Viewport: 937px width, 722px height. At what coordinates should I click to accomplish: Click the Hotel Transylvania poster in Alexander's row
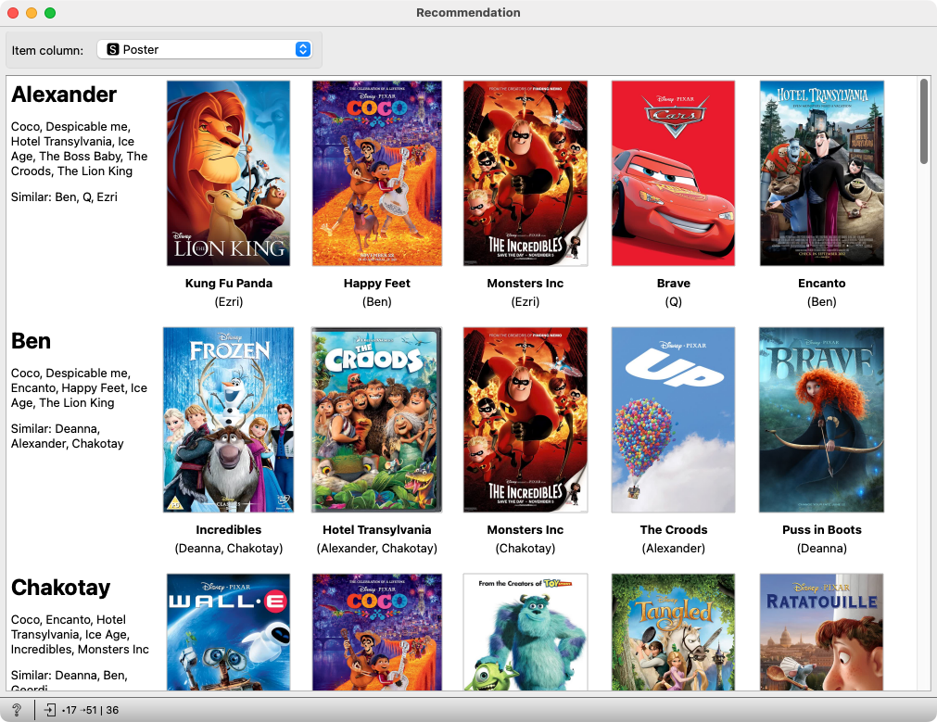click(822, 173)
